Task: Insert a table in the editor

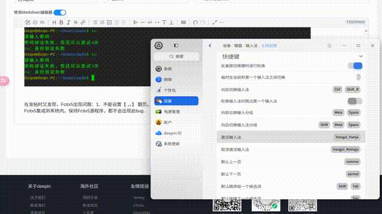Action: click(183, 23)
